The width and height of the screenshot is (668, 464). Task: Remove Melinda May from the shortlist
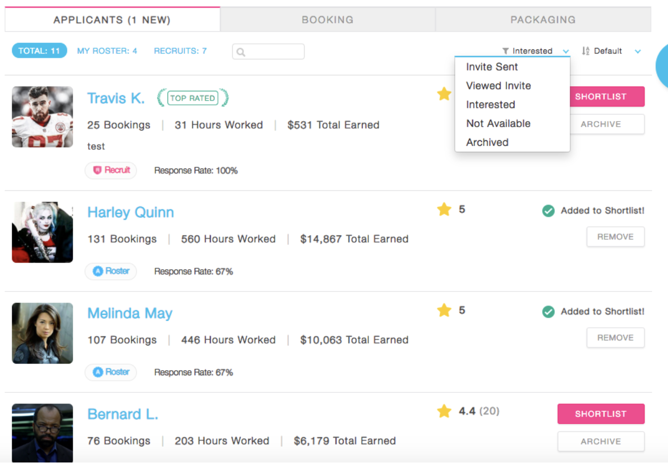point(615,337)
